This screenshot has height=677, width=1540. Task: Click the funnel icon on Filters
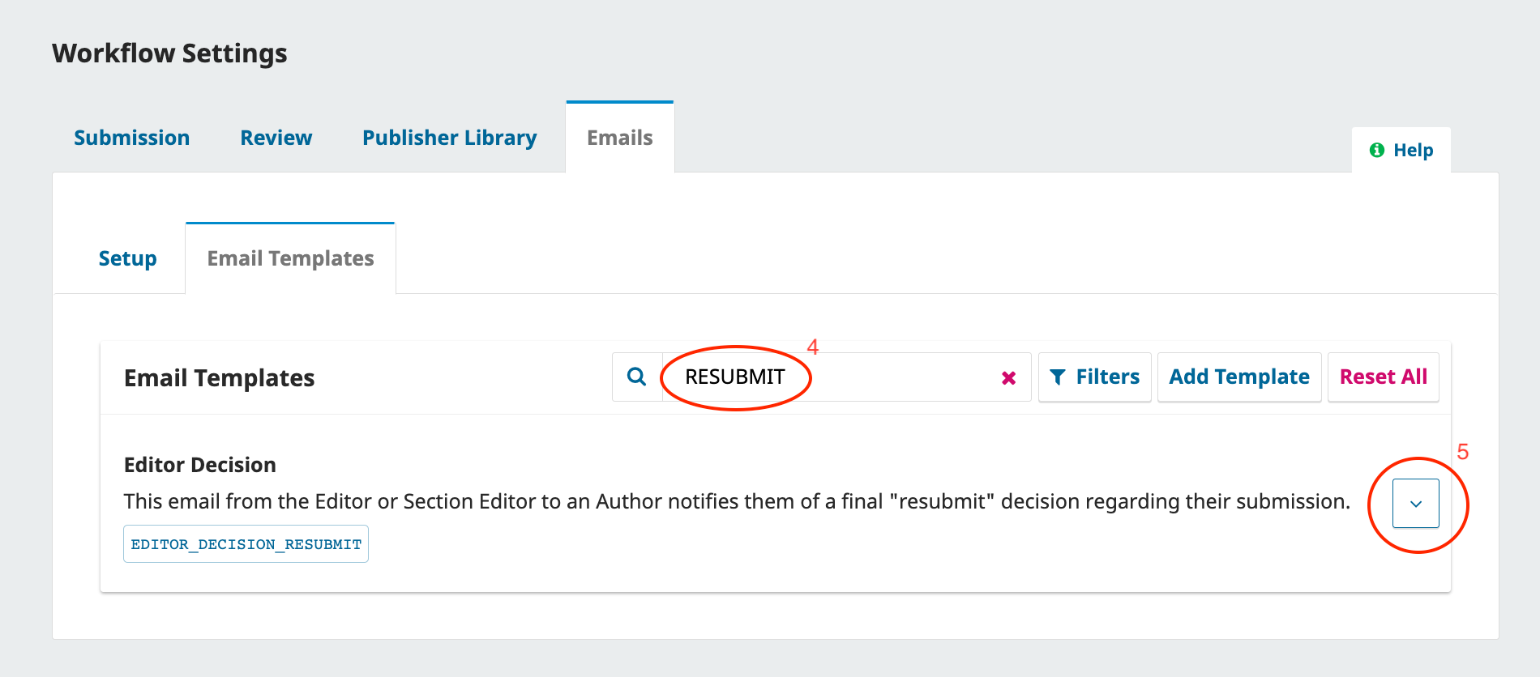point(1058,377)
